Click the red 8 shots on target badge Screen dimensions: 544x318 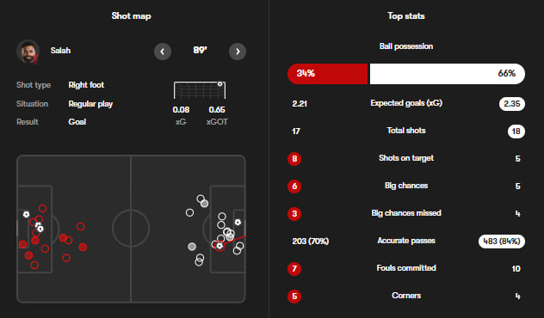coord(294,159)
